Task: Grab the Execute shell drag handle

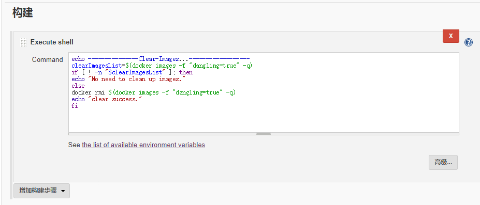Action: (23, 42)
